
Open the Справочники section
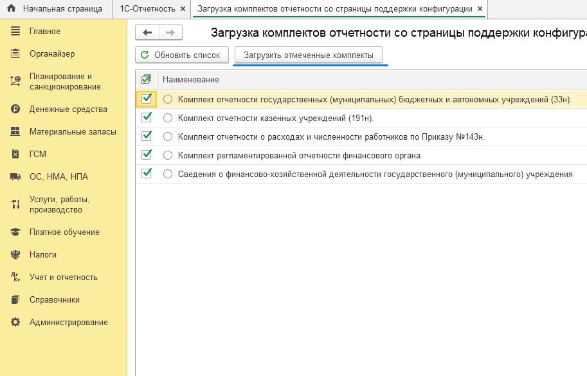54,299
